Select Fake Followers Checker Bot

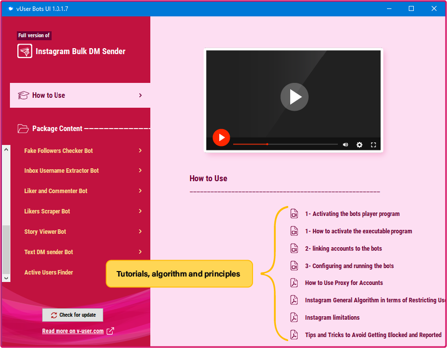[59, 150]
